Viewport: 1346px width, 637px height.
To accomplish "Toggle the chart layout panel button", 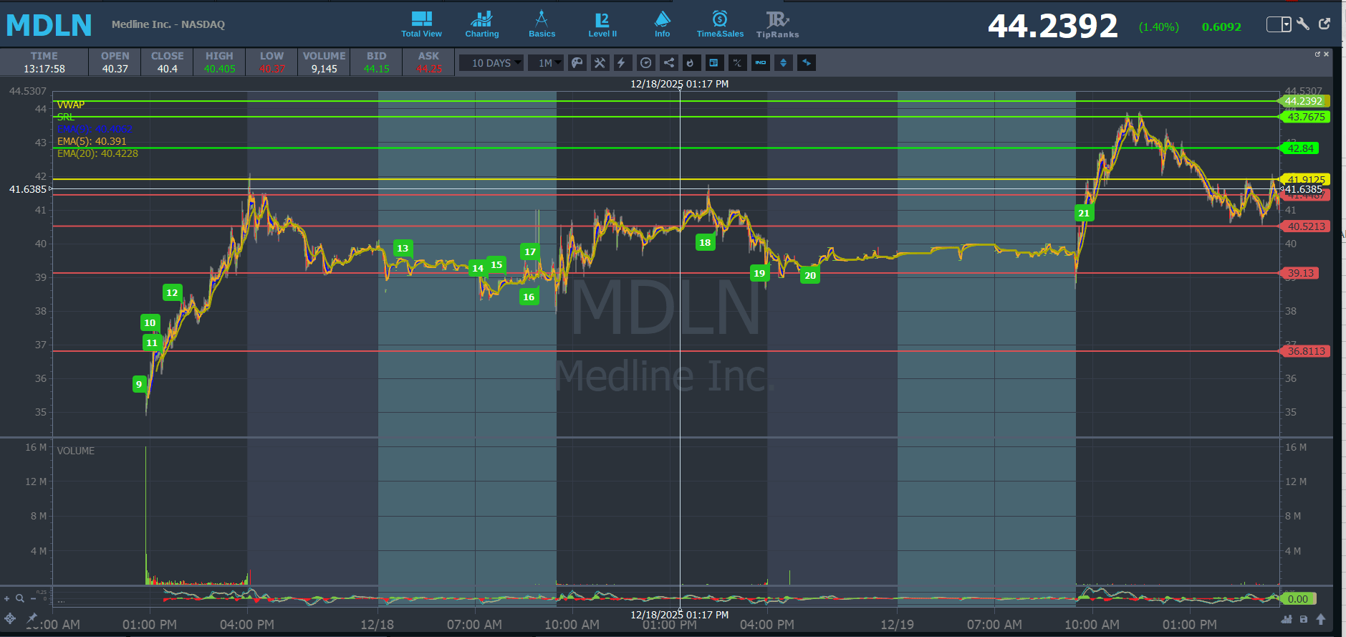I will [x=713, y=63].
